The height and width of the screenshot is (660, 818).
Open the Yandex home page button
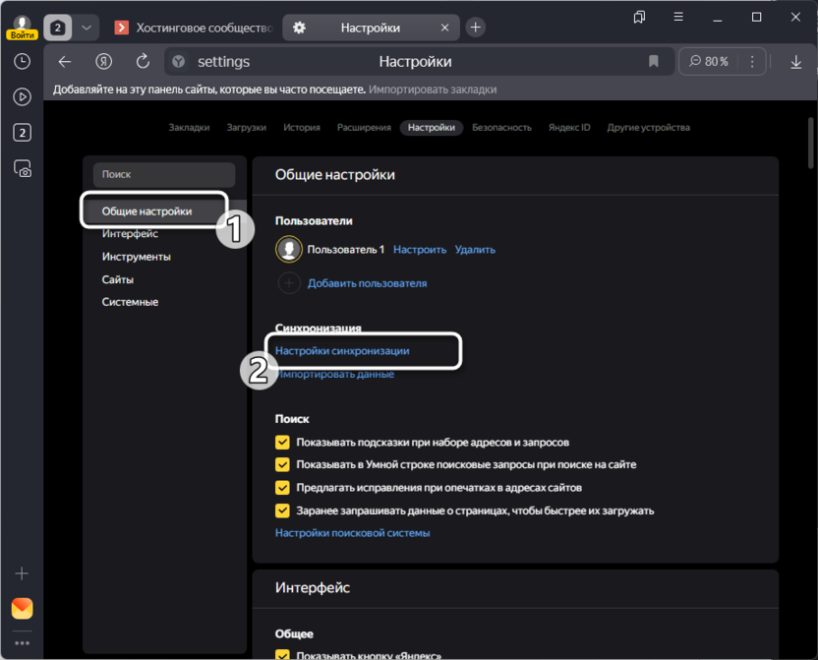click(104, 62)
